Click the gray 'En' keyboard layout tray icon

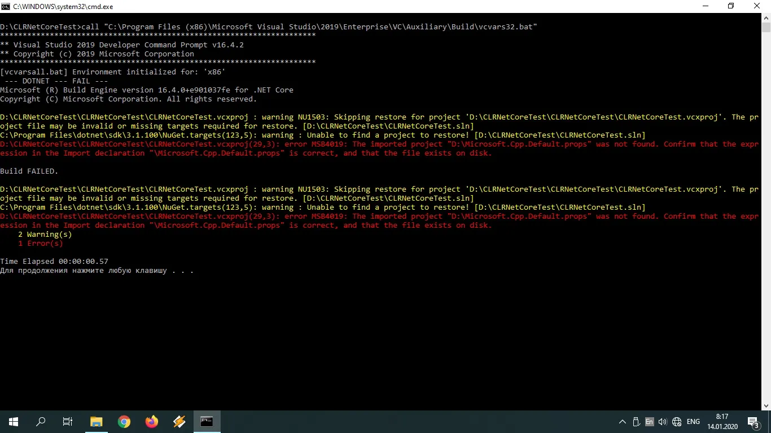coord(649,422)
